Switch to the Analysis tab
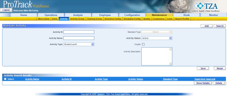The width and height of the screenshot is (227, 97). pyautogui.click(x=78, y=15)
